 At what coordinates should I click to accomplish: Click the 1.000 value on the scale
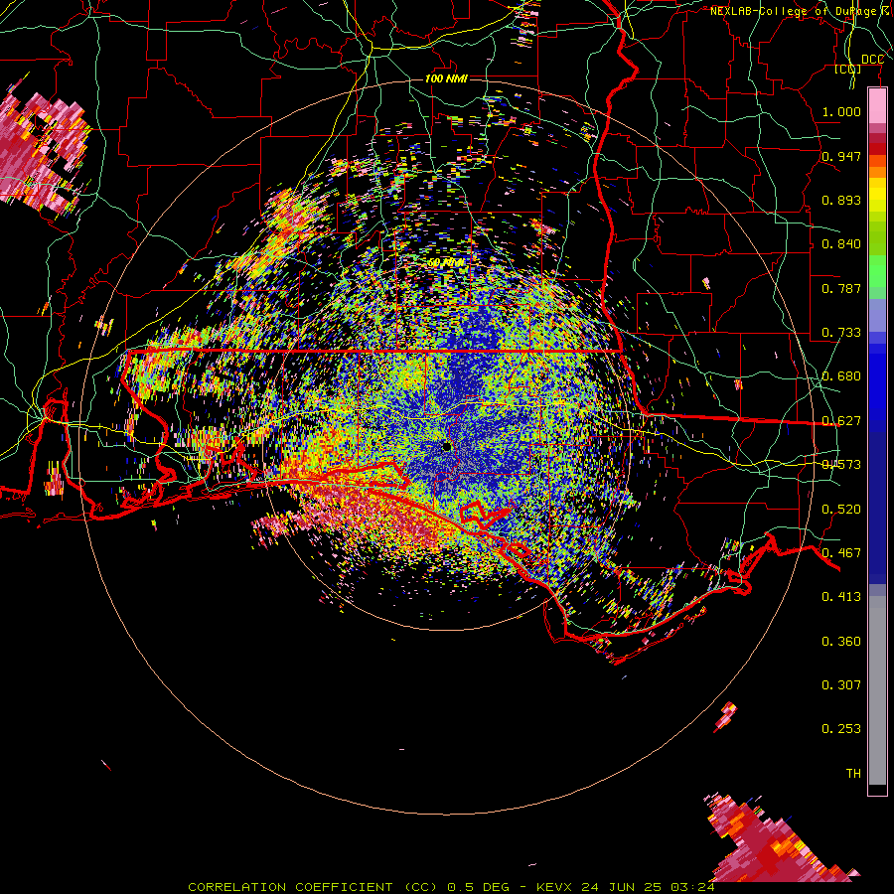841,111
